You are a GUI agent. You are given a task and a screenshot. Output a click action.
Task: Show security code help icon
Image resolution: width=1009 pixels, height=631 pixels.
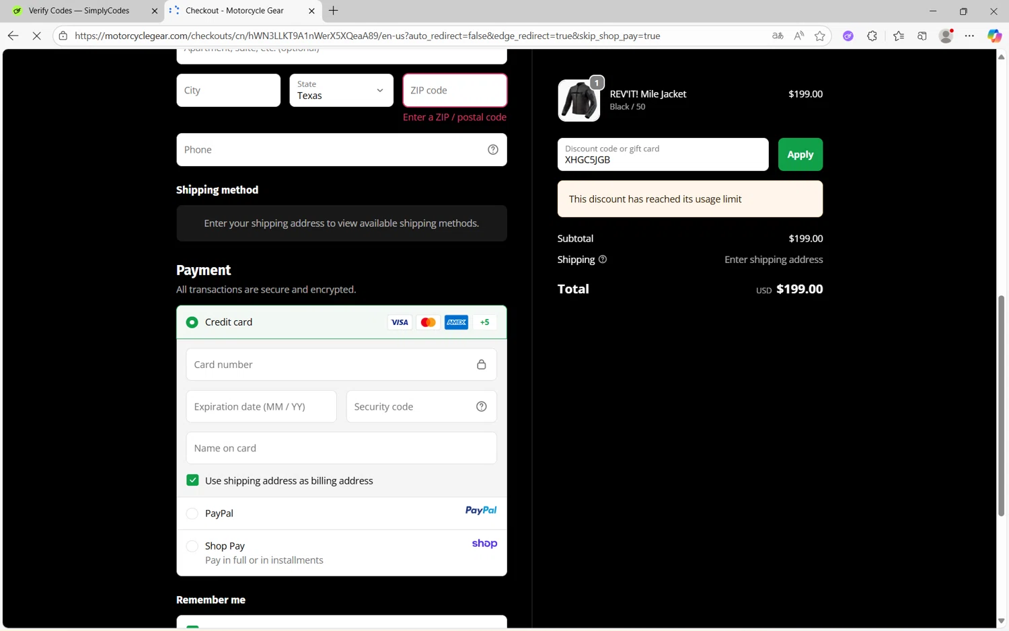click(482, 406)
